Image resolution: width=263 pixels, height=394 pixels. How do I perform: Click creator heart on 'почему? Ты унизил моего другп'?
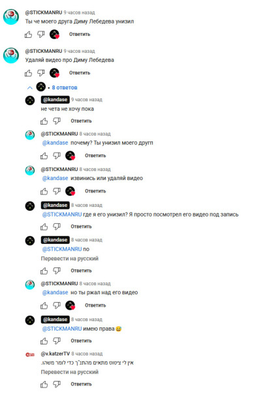[70, 155]
